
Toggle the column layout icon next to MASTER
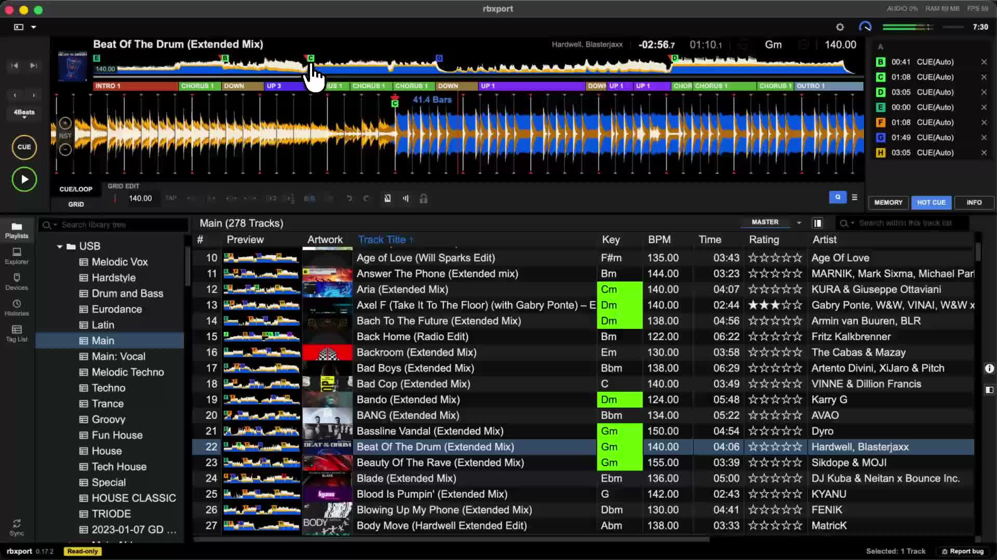[817, 223]
